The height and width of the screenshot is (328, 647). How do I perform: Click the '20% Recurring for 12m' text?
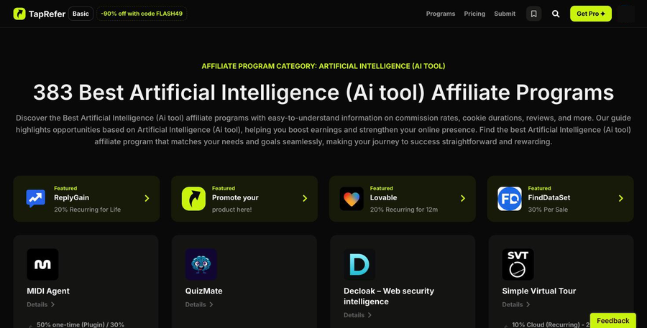coord(404,210)
